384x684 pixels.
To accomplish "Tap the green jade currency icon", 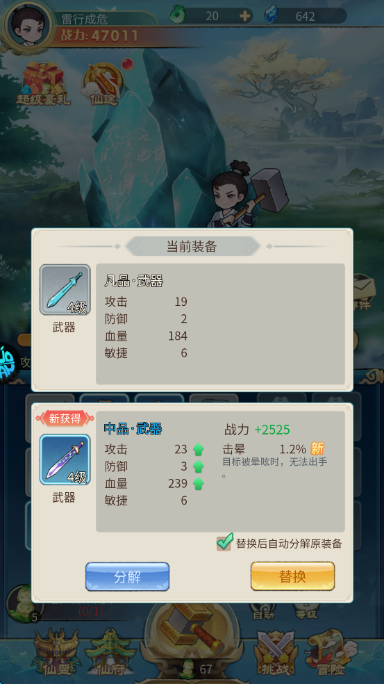I will [178, 15].
